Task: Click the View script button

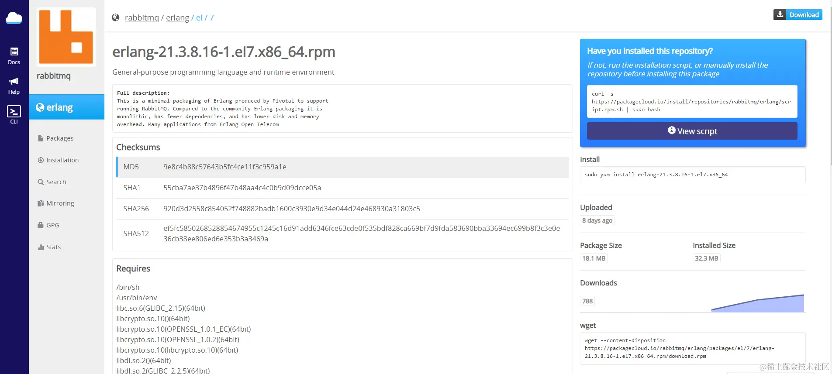Action: (692, 131)
